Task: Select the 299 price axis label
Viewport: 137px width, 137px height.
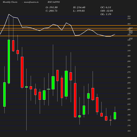Action: point(129,61)
